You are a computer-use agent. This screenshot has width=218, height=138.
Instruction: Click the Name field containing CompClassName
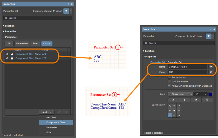tap(187, 67)
